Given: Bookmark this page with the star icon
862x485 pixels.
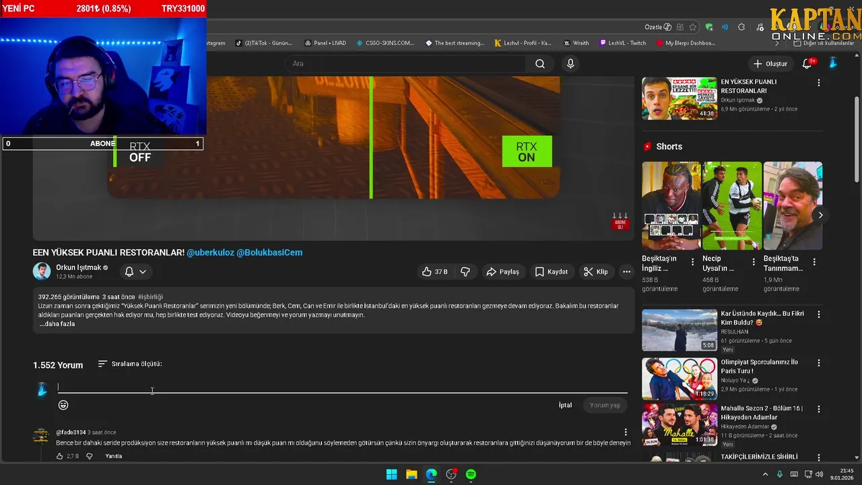Looking at the screenshot, I should (693, 27).
